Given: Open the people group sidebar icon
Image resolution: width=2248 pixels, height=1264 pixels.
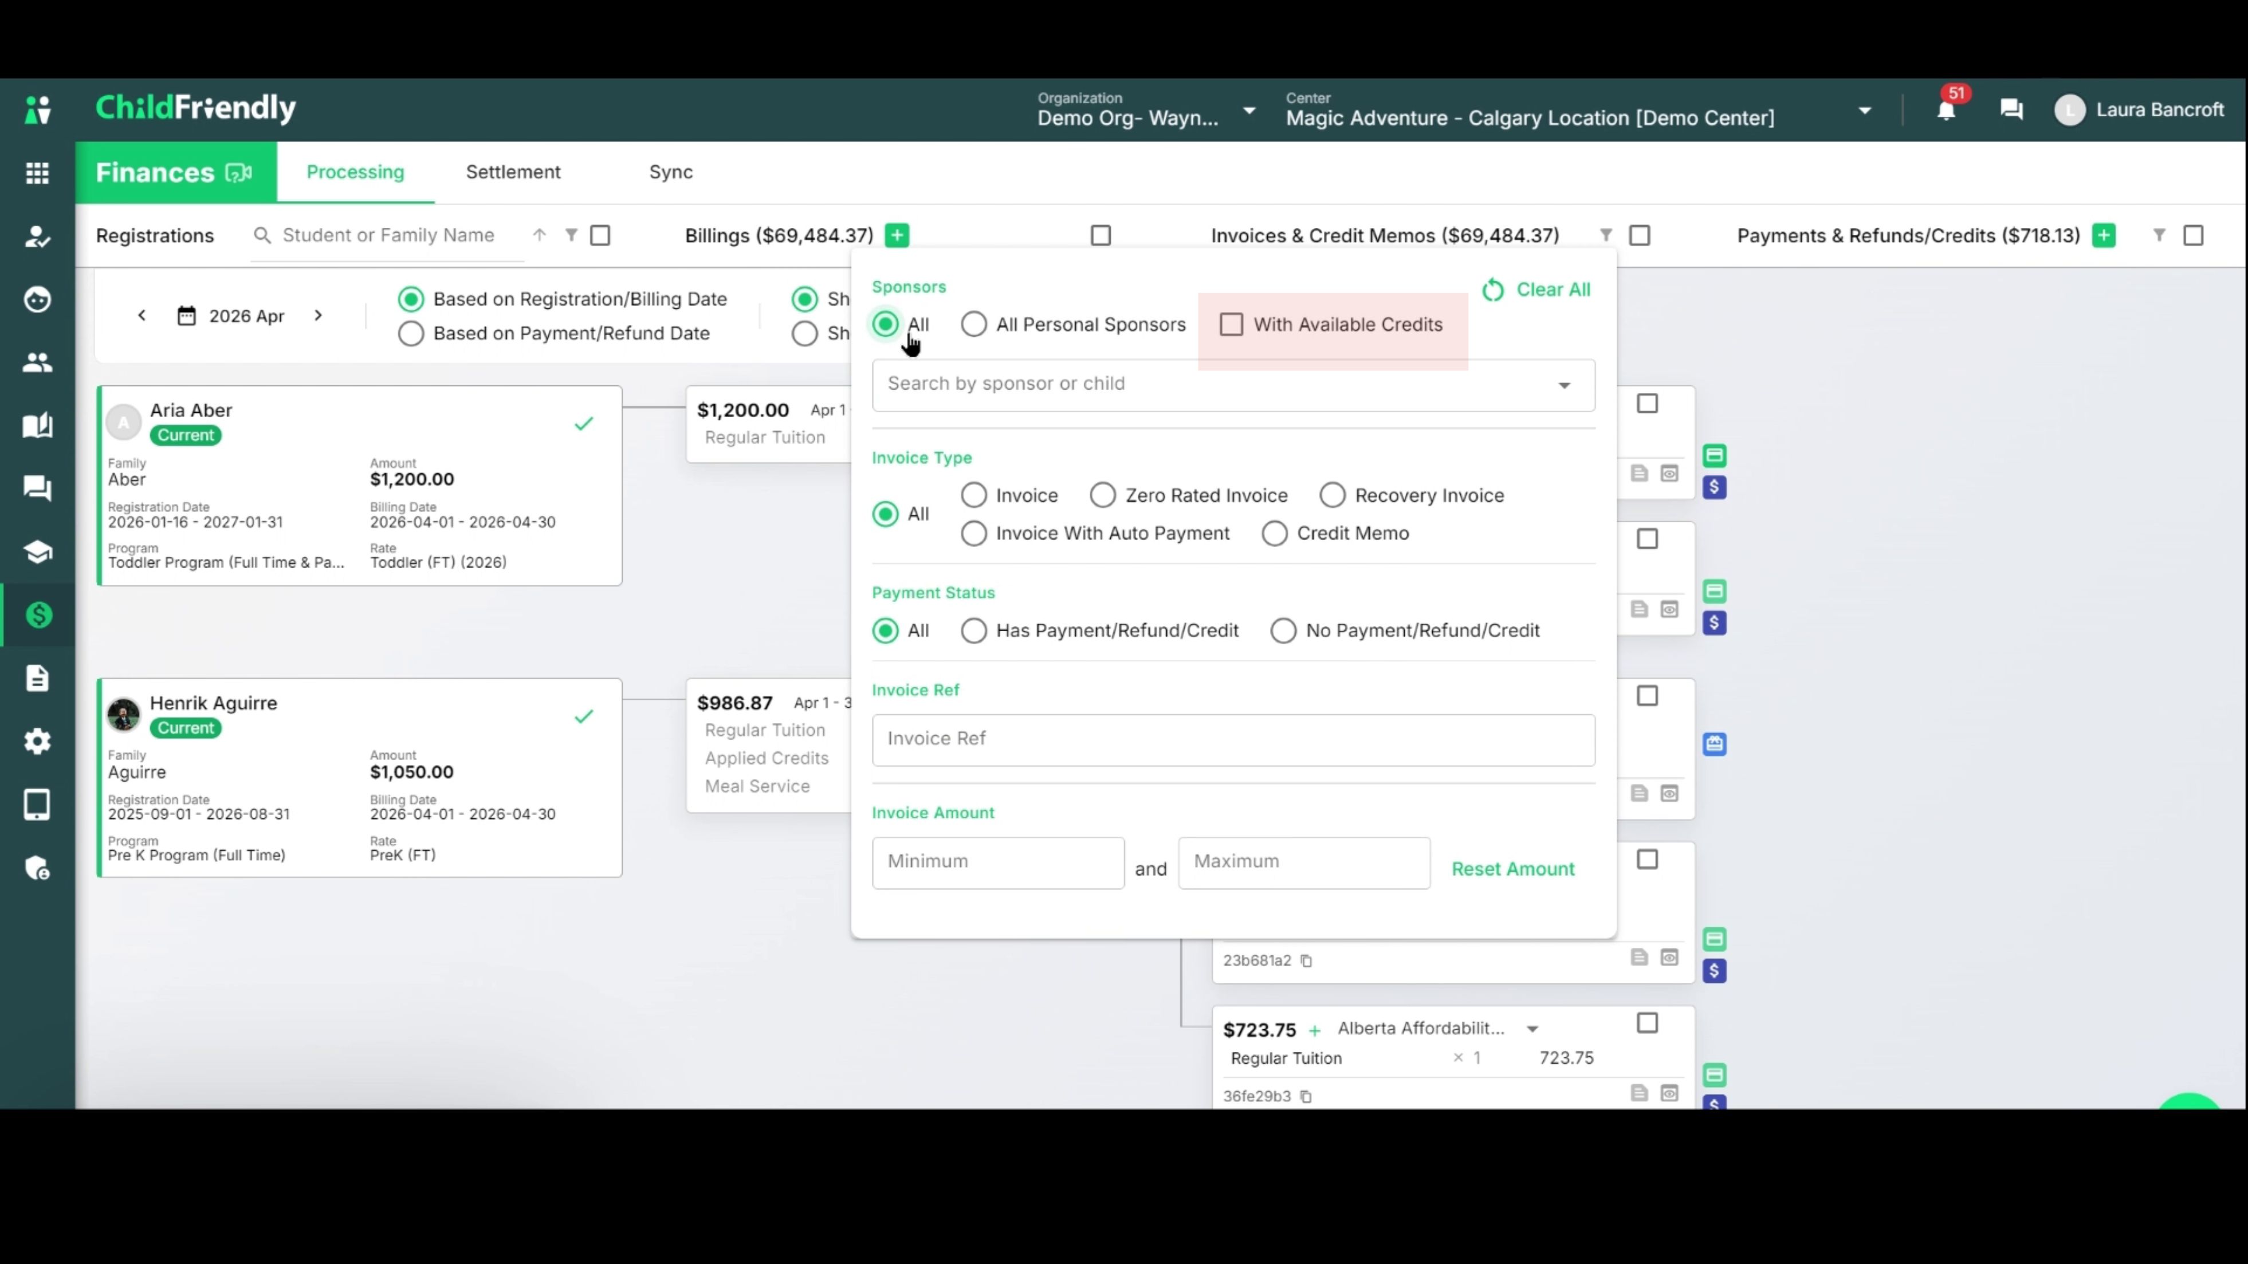Looking at the screenshot, I should click(x=38, y=362).
